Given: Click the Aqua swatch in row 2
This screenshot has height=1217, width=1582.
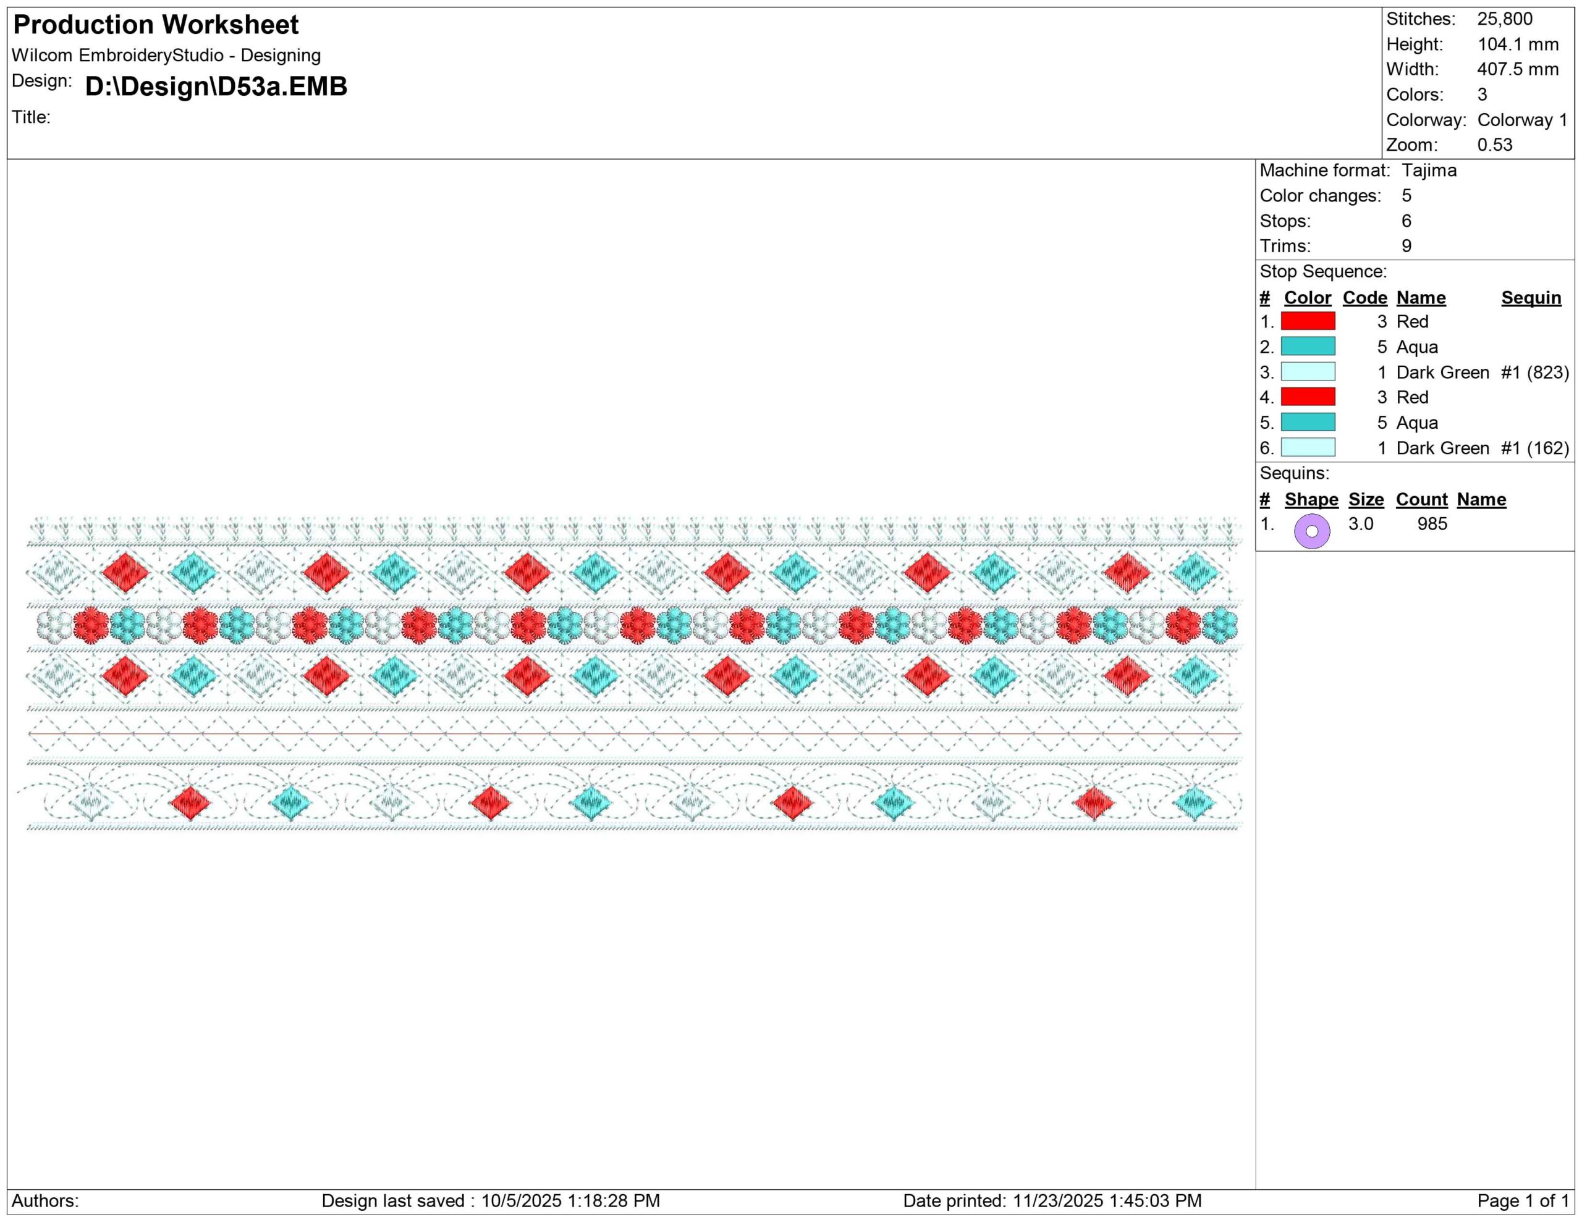Looking at the screenshot, I should tap(1308, 347).
